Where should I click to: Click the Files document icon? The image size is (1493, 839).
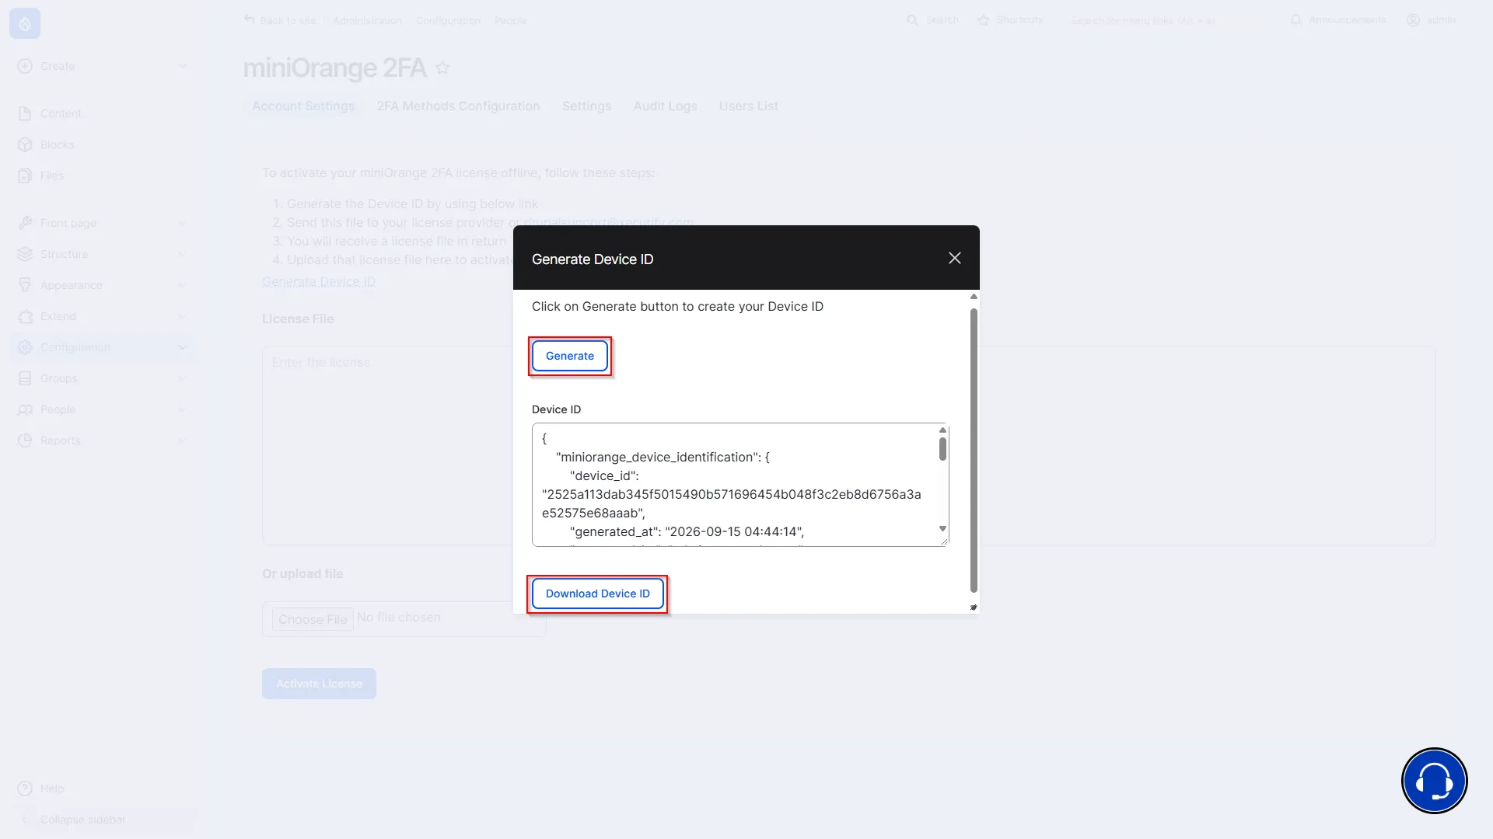25,176
